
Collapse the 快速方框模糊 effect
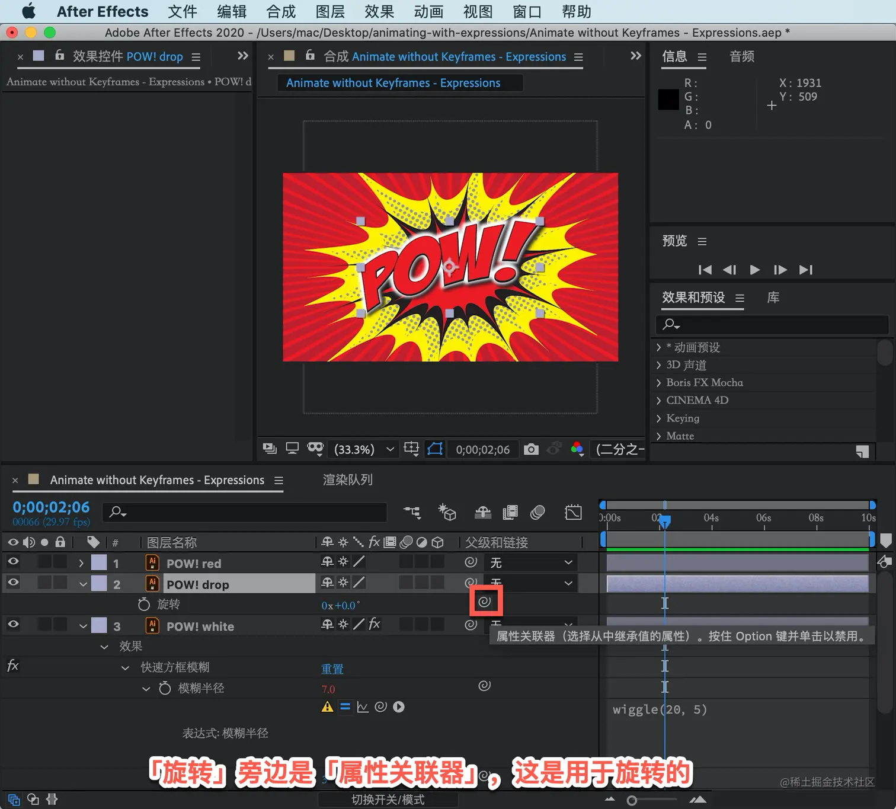tap(125, 668)
